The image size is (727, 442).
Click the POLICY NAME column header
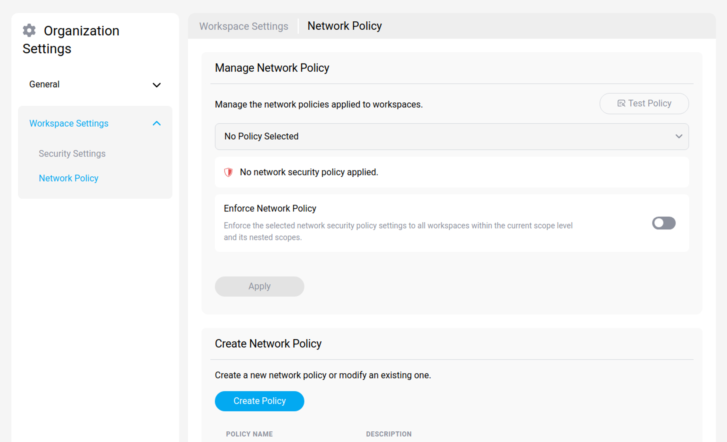(249, 434)
